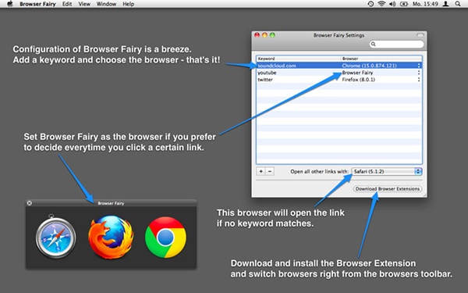Image resolution: width=468 pixels, height=293 pixels.
Task: Open the Apple menu
Action: point(10,4)
